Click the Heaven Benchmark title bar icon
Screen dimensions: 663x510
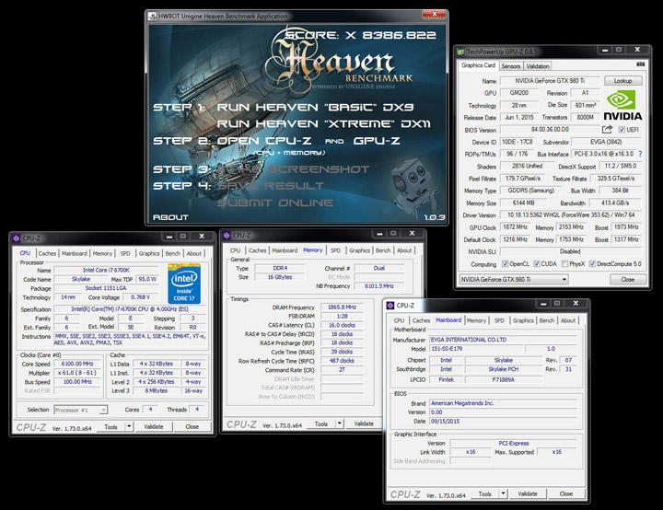click(152, 17)
